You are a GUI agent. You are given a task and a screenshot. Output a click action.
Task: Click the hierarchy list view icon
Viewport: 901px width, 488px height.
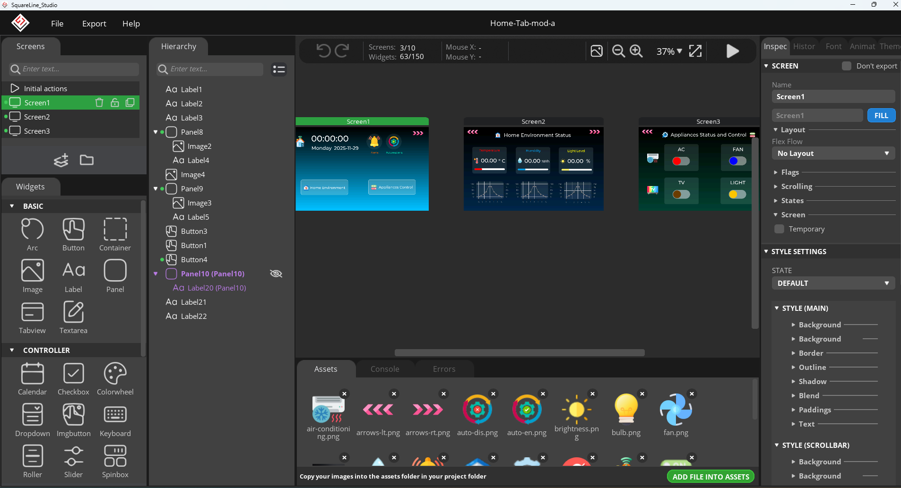[x=279, y=69]
